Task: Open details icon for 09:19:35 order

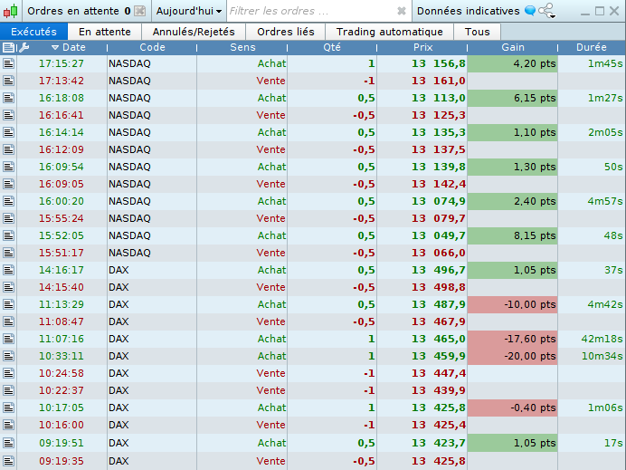Action: point(9,461)
